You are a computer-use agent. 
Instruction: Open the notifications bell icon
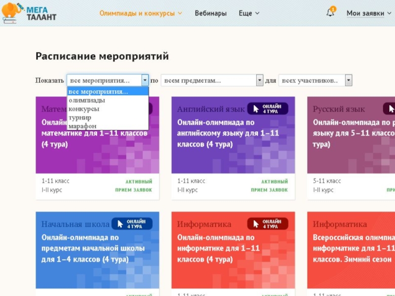point(330,13)
